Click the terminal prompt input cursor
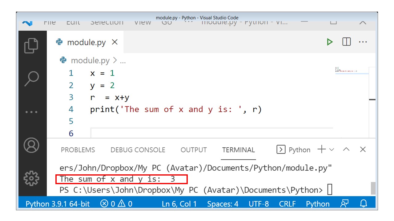This screenshot has width=394, height=221. [x=330, y=190]
